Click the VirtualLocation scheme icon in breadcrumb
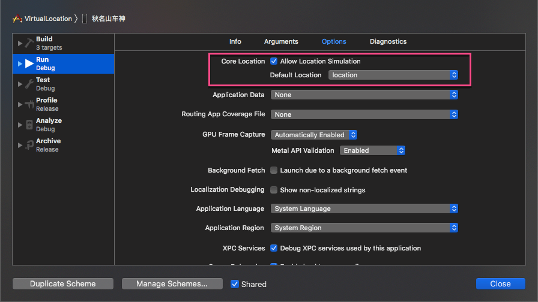The width and height of the screenshot is (538, 302). (17, 19)
